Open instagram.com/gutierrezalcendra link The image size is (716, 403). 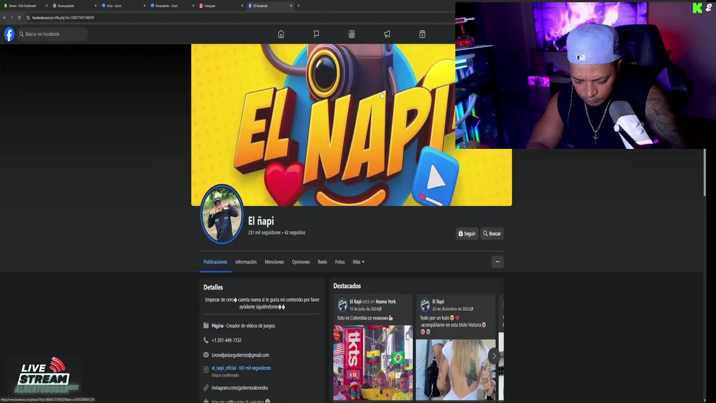pos(239,388)
